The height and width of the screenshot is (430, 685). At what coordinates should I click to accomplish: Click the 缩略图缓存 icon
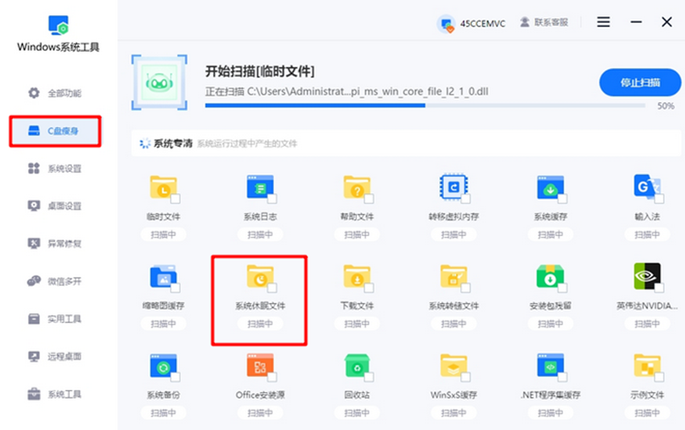click(163, 276)
